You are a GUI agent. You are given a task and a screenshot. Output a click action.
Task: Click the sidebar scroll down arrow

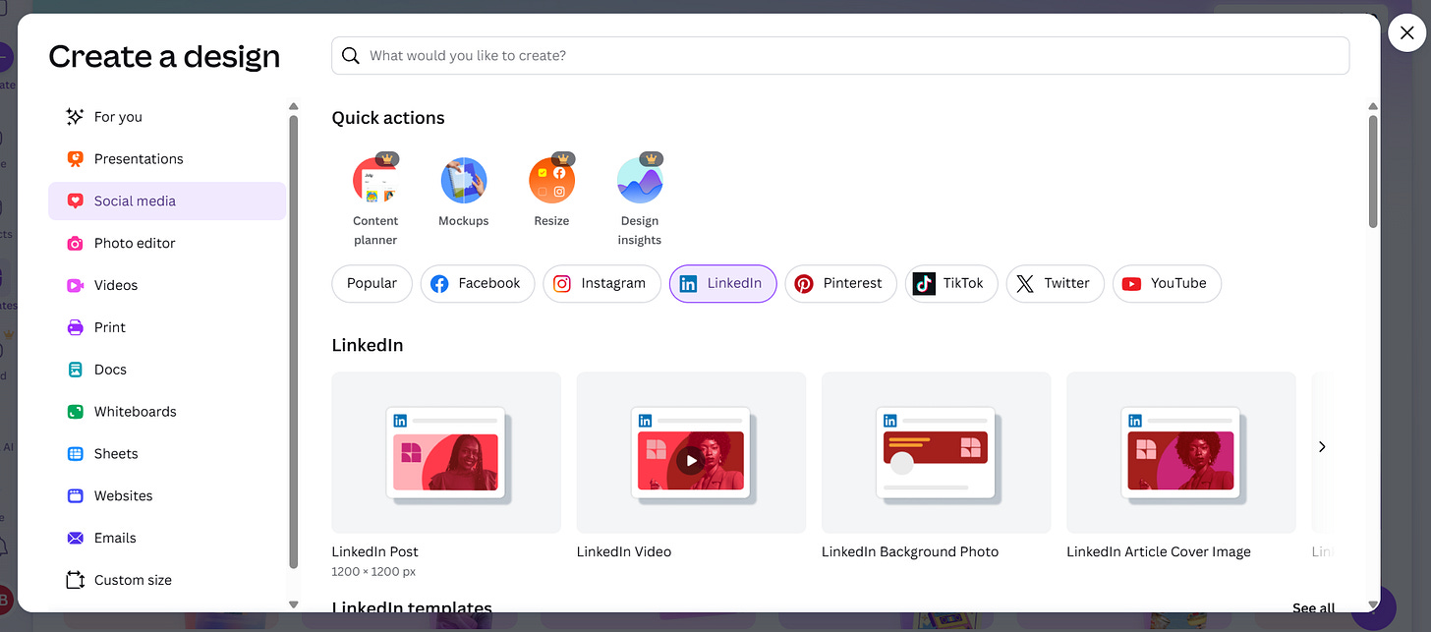click(x=293, y=604)
